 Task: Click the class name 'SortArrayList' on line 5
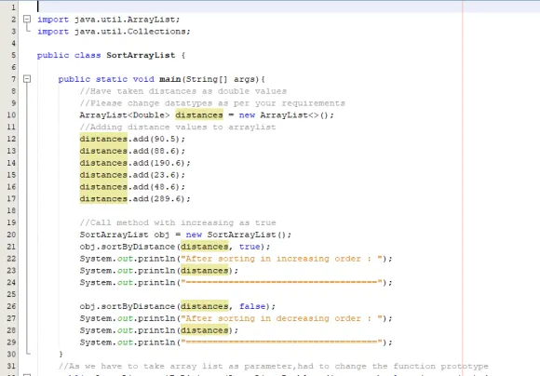(x=141, y=56)
